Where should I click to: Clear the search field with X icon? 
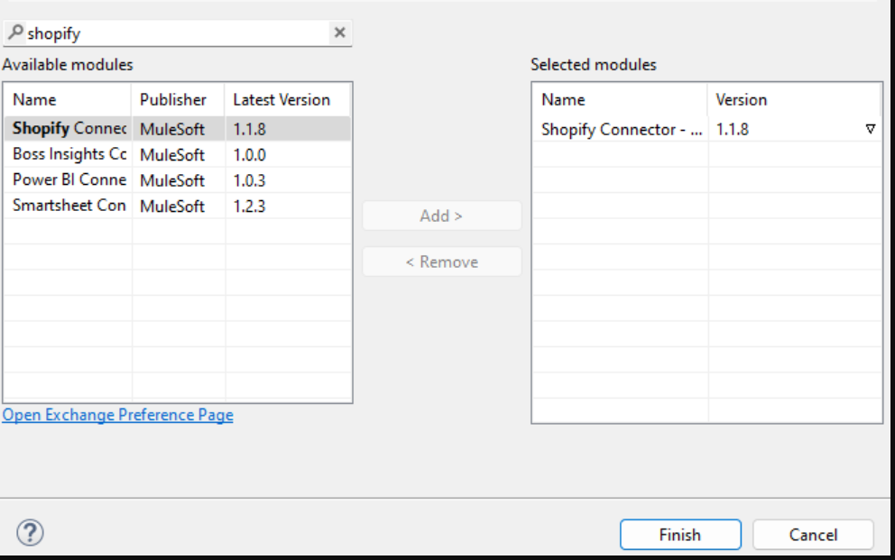pyautogui.click(x=339, y=33)
